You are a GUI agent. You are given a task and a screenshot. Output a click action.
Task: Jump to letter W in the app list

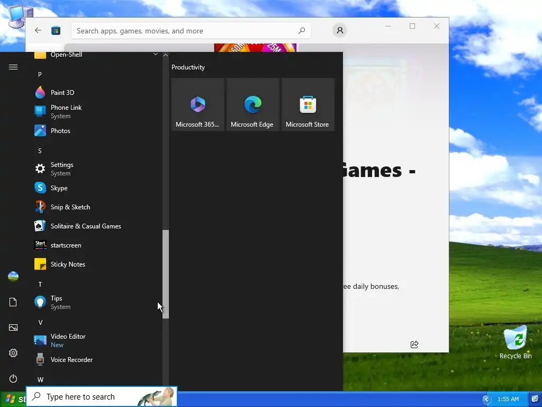tap(40, 379)
